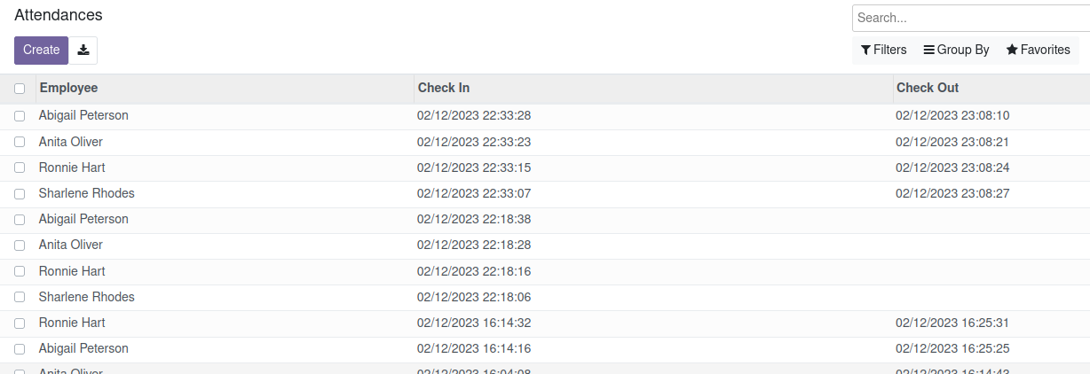Sort by the Check Out column header
The height and width of the screenshot is (374, 1090).
point(928,88)
